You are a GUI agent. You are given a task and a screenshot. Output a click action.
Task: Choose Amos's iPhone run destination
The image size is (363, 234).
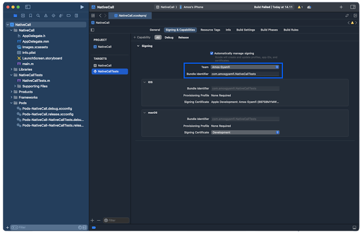pyautogui.click(x=191, y=7)
